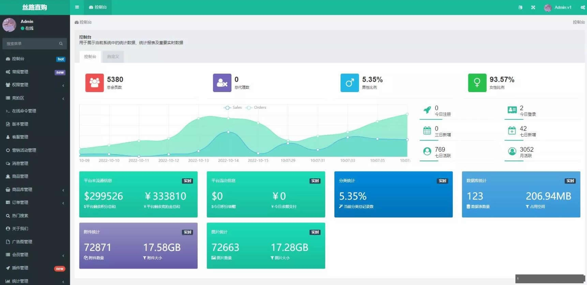Click the blue male ratio icon
587x285 pixels.
point(349,83)
